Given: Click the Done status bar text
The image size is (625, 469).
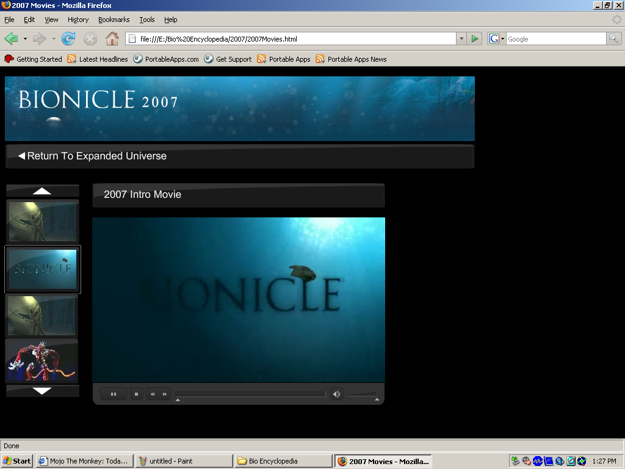Looking at the screenshot, I should pyautogui.click(x=12, y=446).
